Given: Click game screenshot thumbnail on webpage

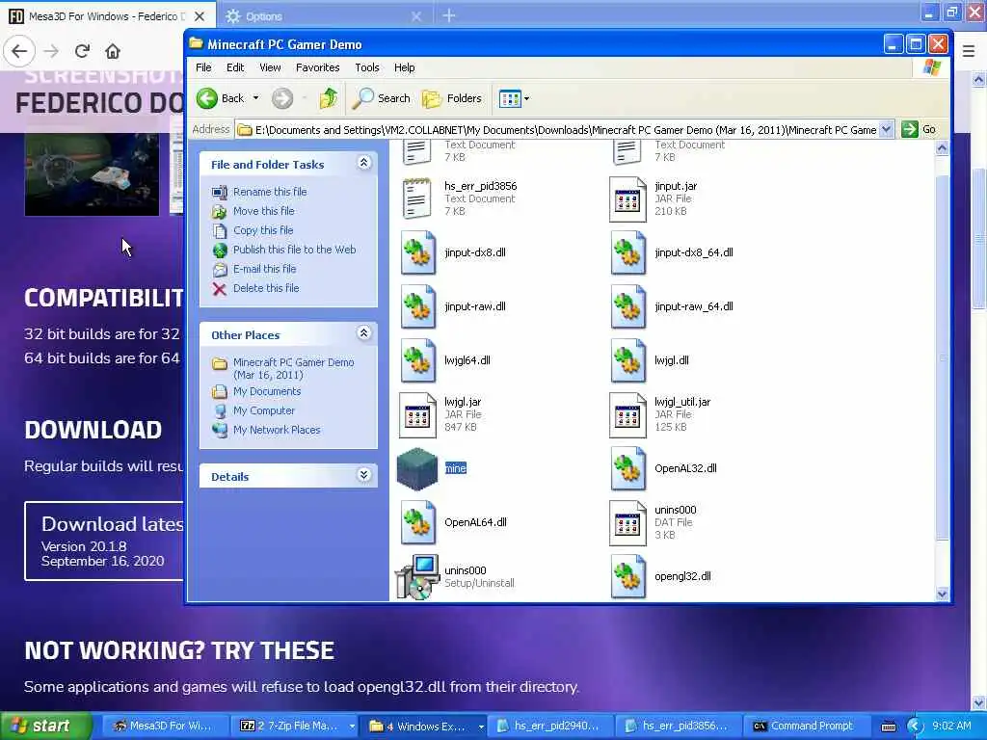Looking at the screenshot, I should point(92,174).
